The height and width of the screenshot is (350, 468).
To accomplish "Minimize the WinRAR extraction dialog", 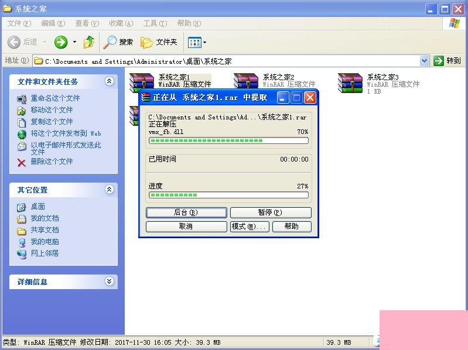I will pos(282,98).
